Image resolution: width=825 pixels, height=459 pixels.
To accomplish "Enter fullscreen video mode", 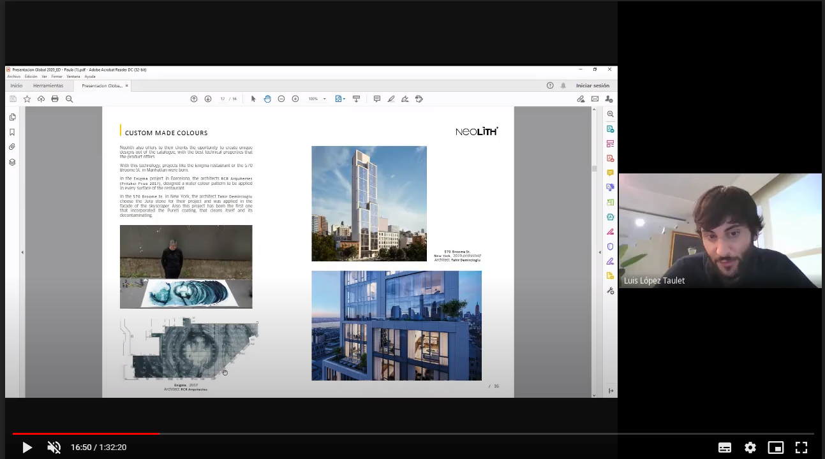I will pyautogui.click(x=801, y=448).
